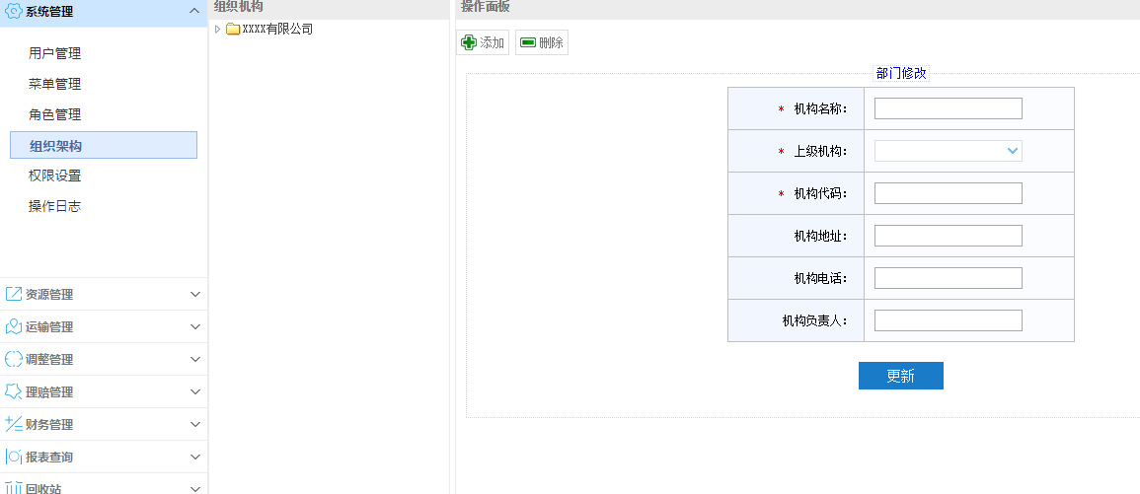Click the Transport Management map icon

coord(14,326)
